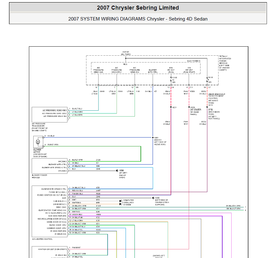Click the 'VIO/DK BLU' wire label at pin 10

[x=77, y=214]
